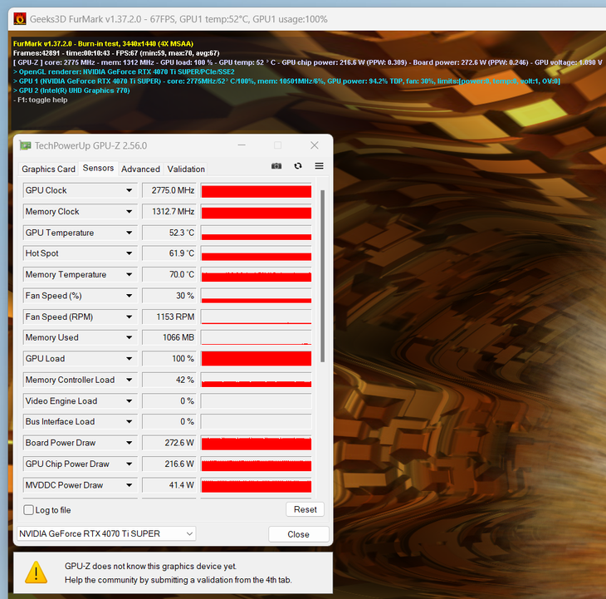Open the Validation tab
This screenshot has width=606, height=599.
[x=186, y=169]
